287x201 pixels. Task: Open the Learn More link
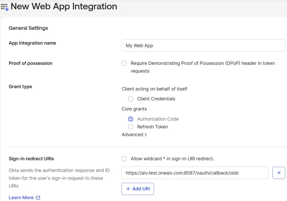21,198
